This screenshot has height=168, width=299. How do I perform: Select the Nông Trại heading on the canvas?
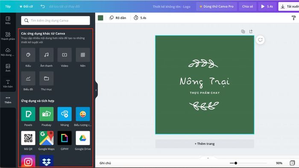click(205, 82)
